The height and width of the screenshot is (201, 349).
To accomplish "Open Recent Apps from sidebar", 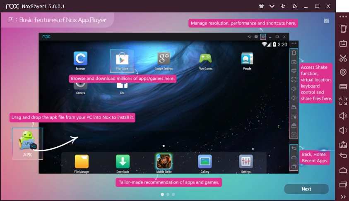I will tap(343, 184).
